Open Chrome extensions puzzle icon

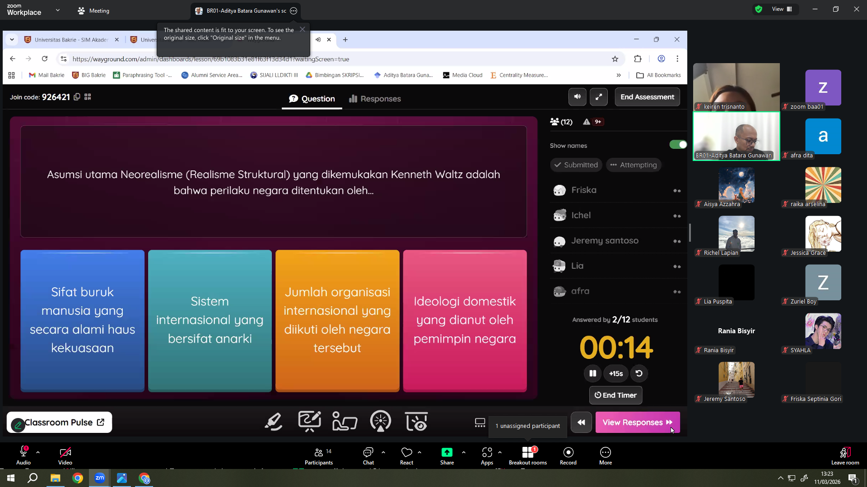638,59
